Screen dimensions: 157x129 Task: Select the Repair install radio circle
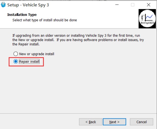pos(16,62)
